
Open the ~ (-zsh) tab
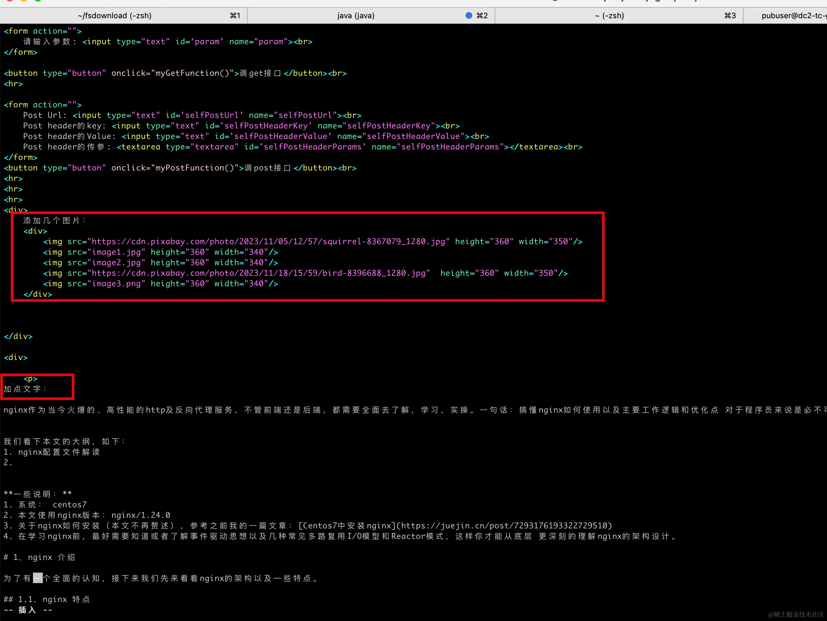tap(609, 15)
